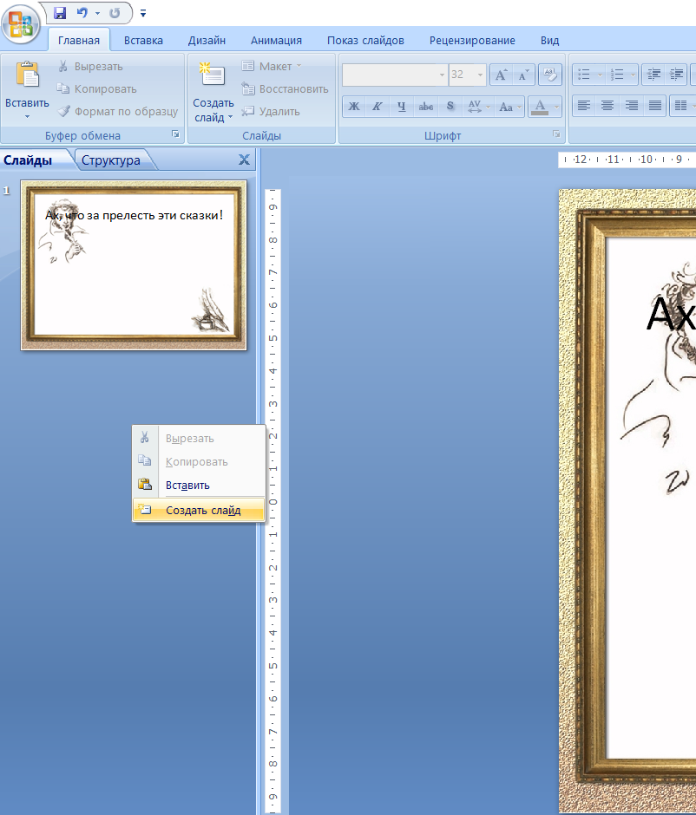The width and height of the screenshot is (696, 815).
Task: Activate Формат по образцу format painter
Action: coord(117,111)
